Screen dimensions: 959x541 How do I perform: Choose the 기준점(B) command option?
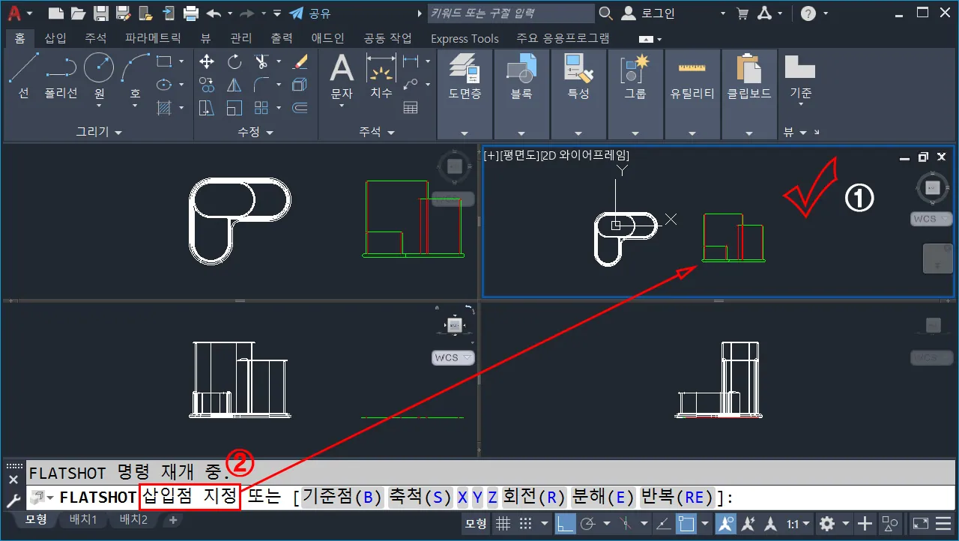343,498
